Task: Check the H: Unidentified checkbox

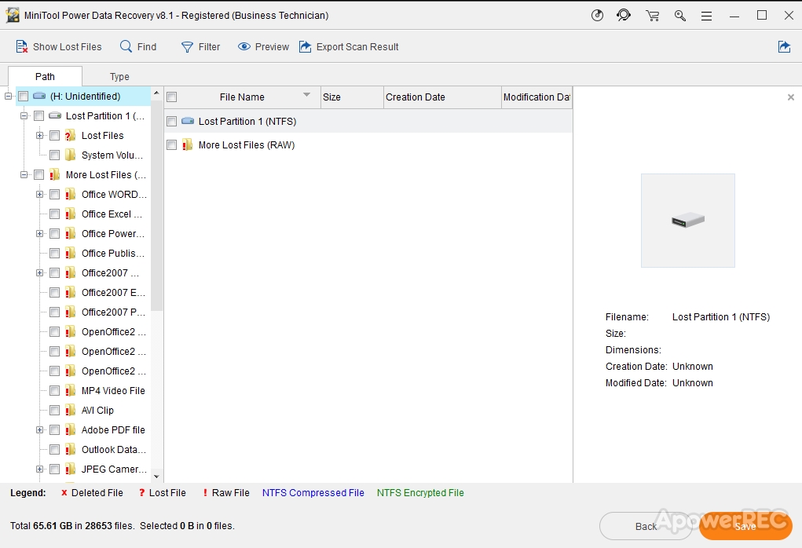Action: pos(23,96)
